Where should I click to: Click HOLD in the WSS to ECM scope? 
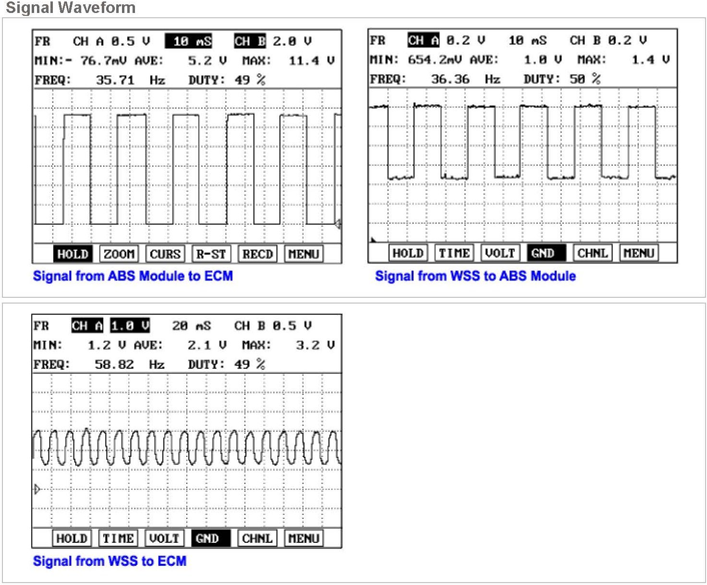[x=72, y=538]
